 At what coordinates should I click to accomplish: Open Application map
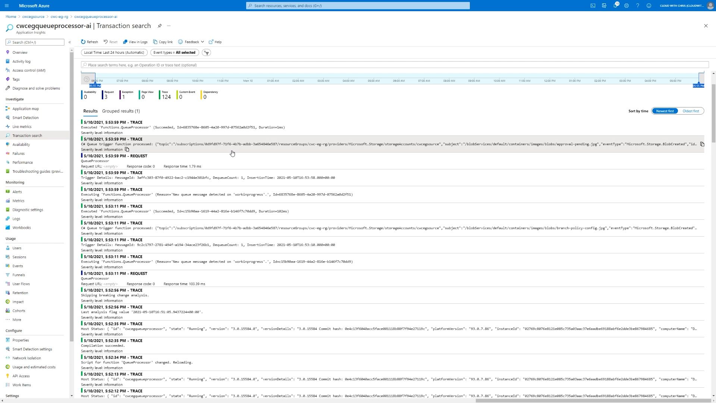pos(25,109)
